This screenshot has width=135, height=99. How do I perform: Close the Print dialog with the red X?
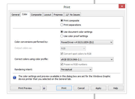[x=122, y=6]
